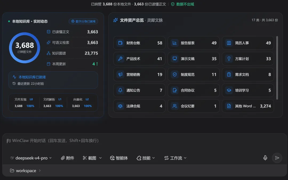Click the 制度规范 shield icon

(x=175, y=75)
